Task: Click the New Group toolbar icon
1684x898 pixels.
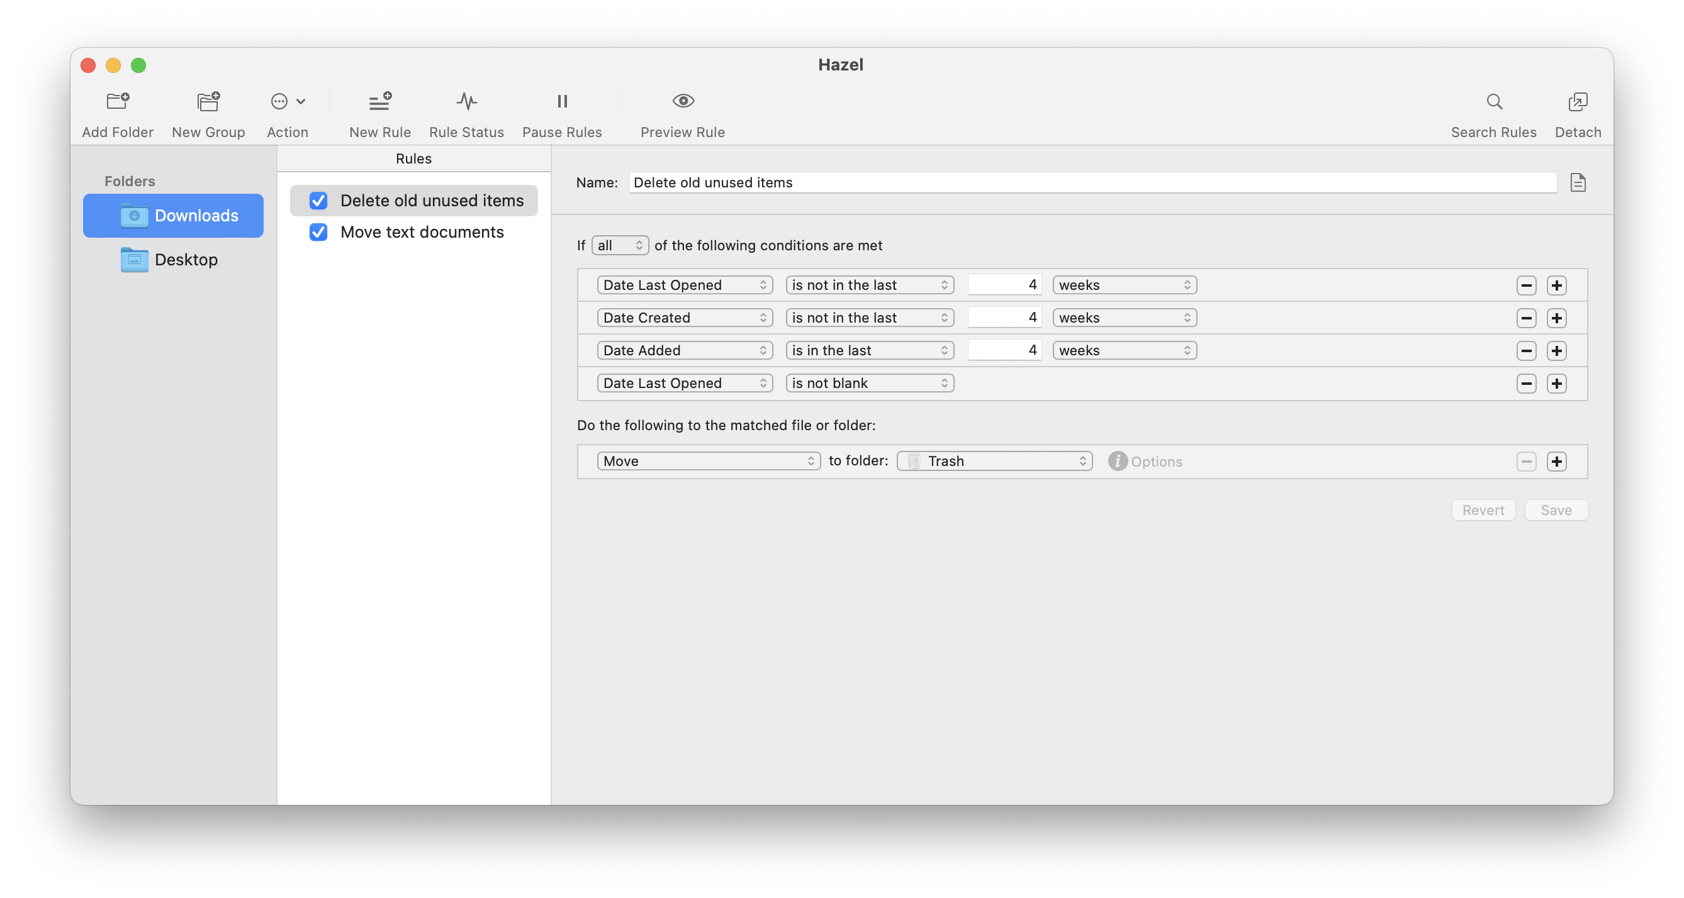Action: [x=208, y=101]
